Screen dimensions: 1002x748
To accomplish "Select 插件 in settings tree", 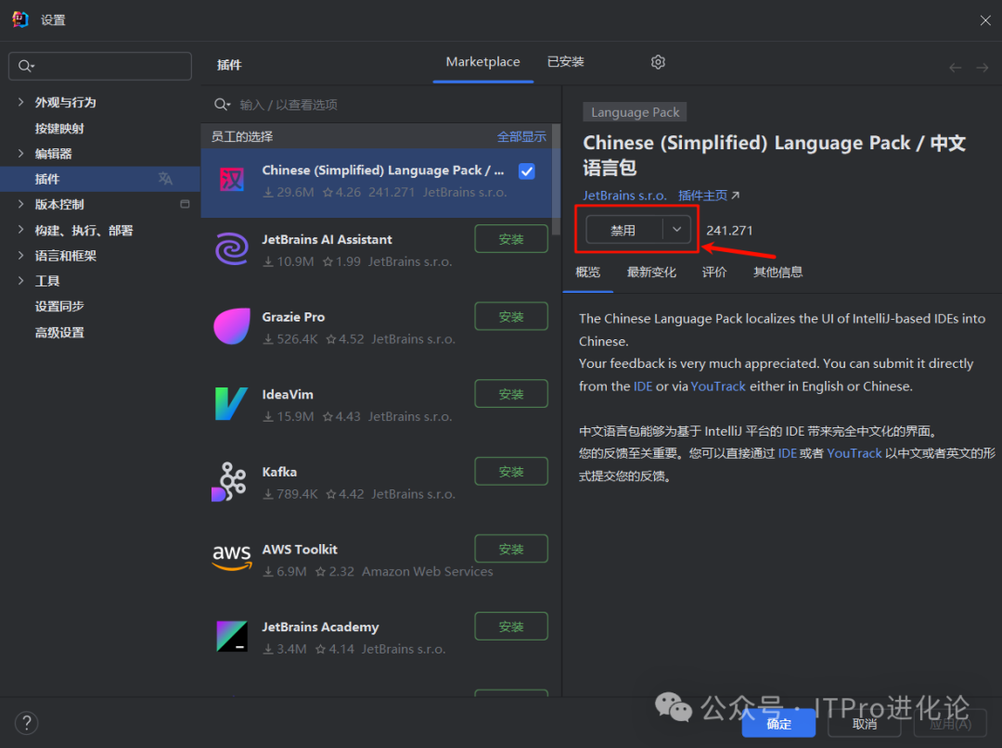I will pyautogui.click(x=100, y=179).
